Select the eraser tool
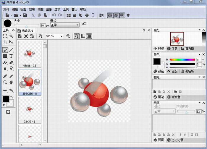Image resolution: width=207 pixels, height=149 pixels. pyautogui.click(x=11, y=62)
